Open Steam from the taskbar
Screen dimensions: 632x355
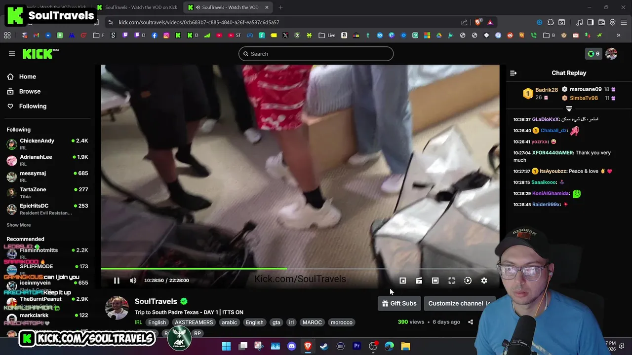tap(324, 346)
